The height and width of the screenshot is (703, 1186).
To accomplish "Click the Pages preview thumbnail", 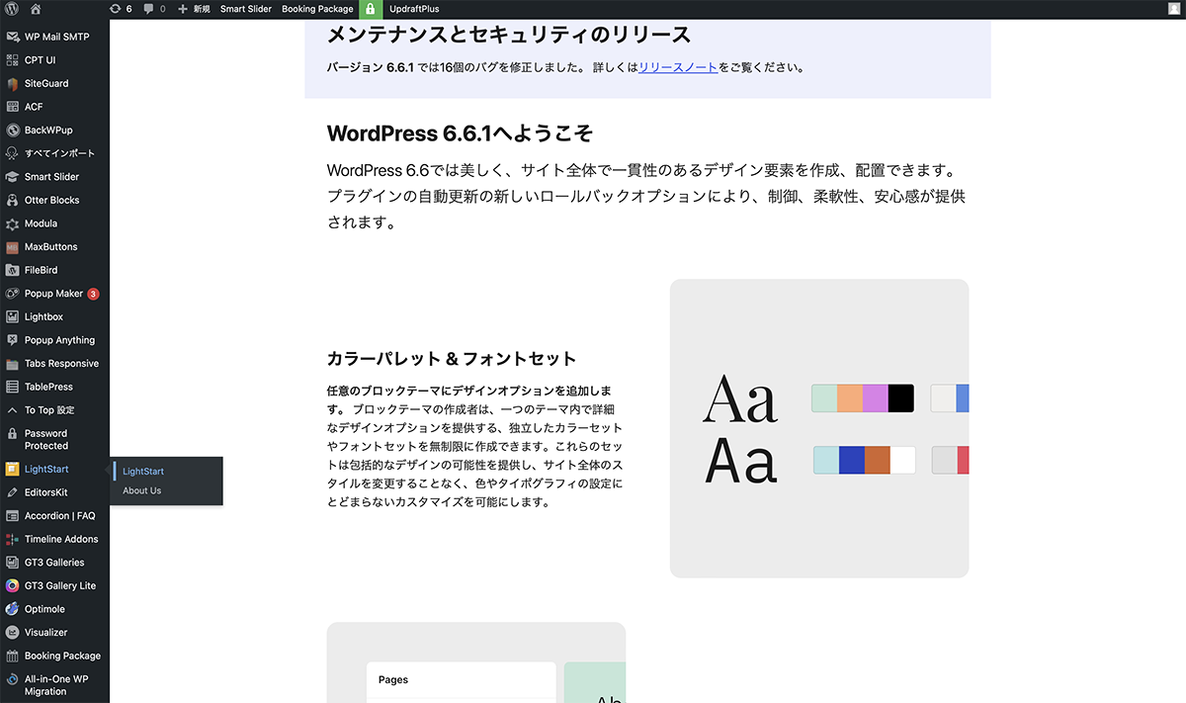I will coord(461,681).
